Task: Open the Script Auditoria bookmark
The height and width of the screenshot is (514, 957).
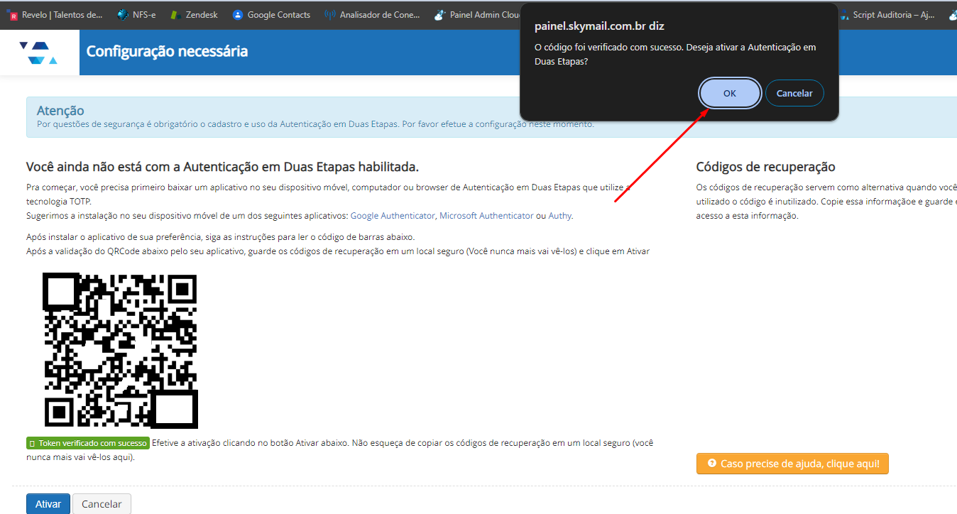Action: 886,14
